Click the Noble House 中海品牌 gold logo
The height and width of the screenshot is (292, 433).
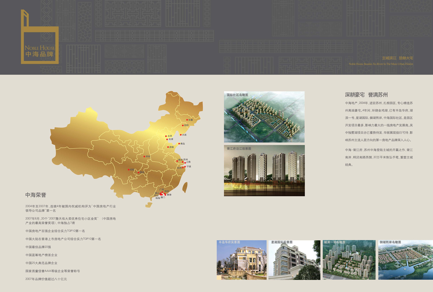[x=40, y=37]
